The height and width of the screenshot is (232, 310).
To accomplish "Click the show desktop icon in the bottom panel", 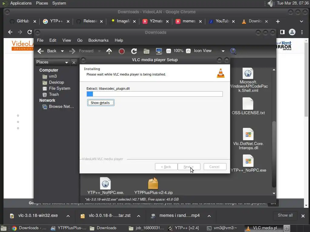I will pyautogui.click(x=4, y=228).
